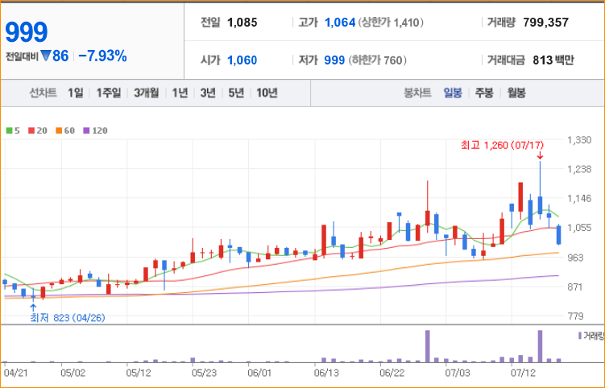Click the 선차트 label
This screenshot has width=605, height=388.
point(44,93)
